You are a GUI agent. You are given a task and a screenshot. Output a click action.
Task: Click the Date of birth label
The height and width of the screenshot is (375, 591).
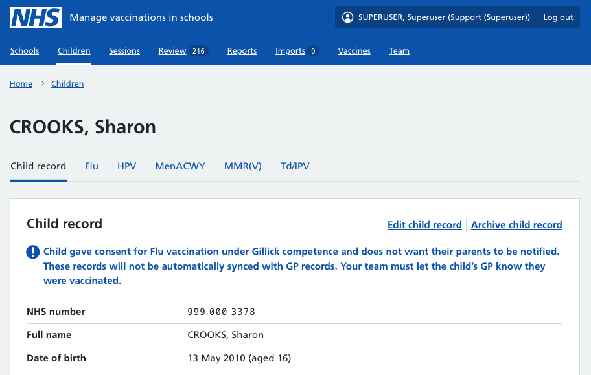[x=56, y=358]
